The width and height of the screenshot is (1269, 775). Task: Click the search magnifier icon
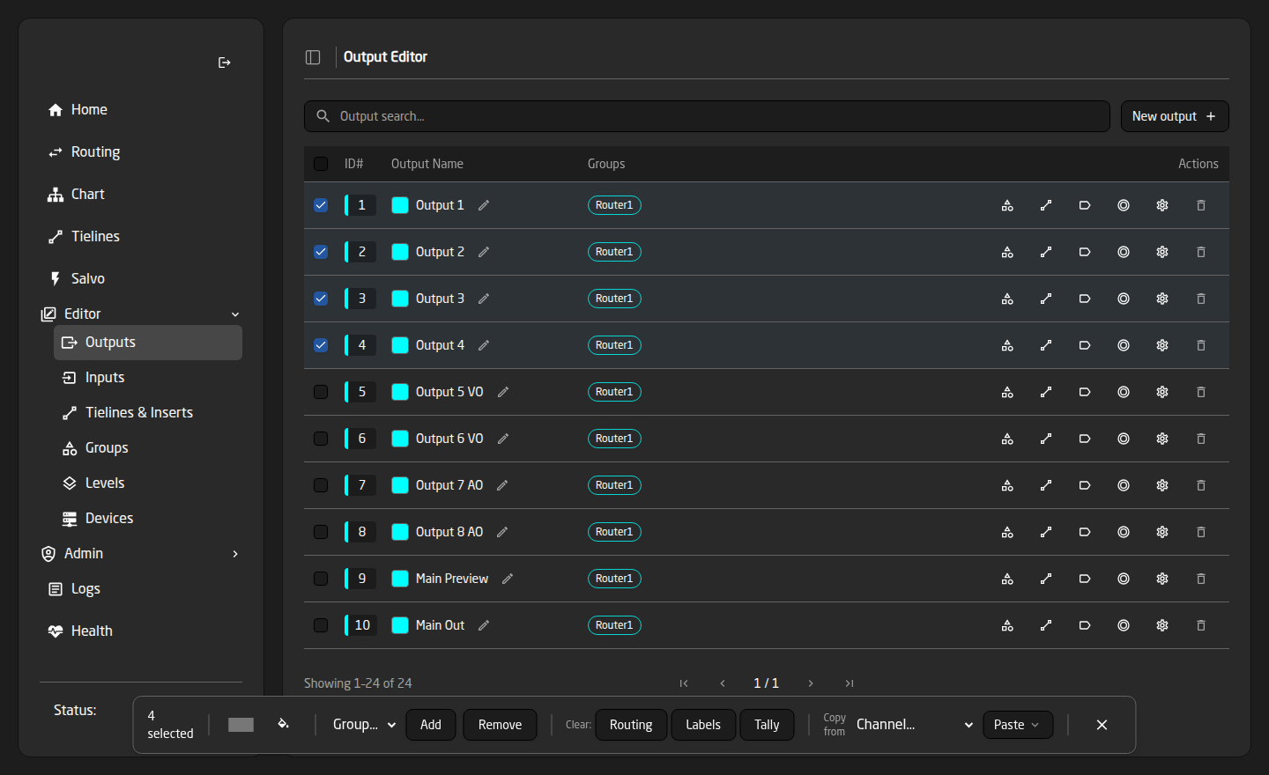(323, 116)
